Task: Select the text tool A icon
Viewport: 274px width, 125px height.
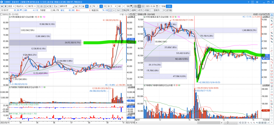Action: click(272, 15)
